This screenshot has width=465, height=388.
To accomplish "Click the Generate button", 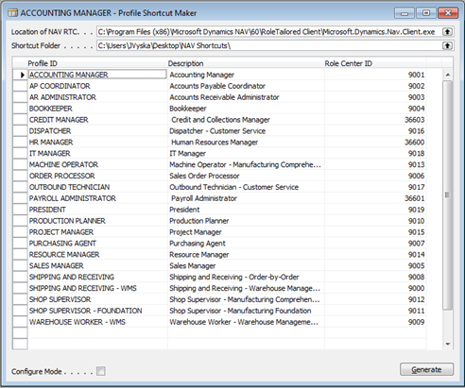I will [x=427, y=369].
